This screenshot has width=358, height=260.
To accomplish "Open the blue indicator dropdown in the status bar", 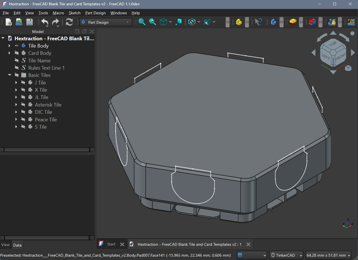I will [x=252, y=255].
